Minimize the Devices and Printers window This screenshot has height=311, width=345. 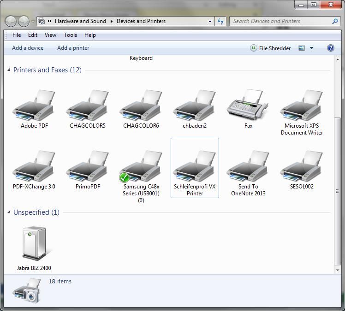coord(301,5)
